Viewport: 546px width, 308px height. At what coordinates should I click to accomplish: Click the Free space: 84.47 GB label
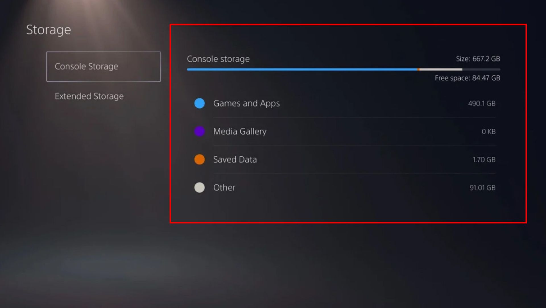468,78
